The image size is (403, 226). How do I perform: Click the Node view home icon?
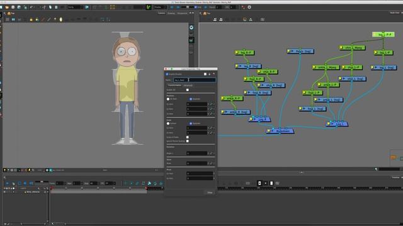click(x=205, y=13)
